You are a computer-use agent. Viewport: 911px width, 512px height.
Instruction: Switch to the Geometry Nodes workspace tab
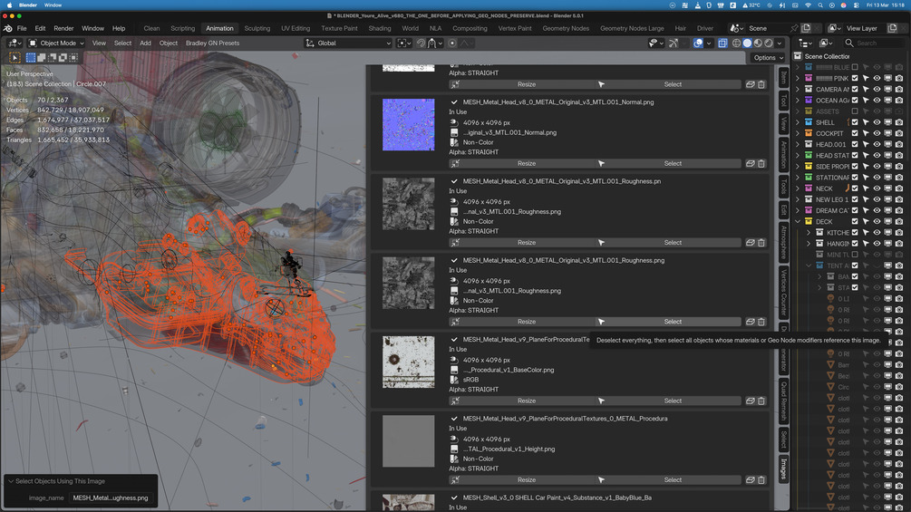tap(566, 28)
